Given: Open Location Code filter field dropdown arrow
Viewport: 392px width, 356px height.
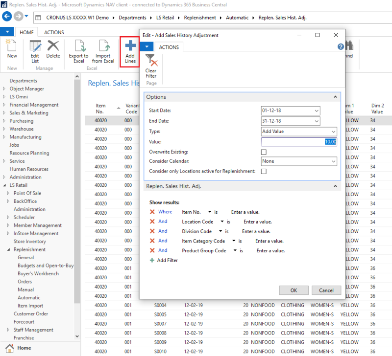Looking at the screenshot, I should coord(222,222).
